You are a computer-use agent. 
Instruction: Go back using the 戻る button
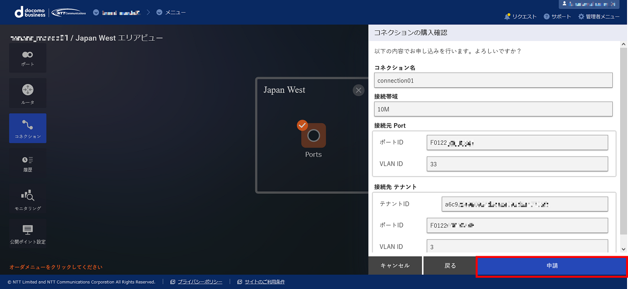(449, 265)
